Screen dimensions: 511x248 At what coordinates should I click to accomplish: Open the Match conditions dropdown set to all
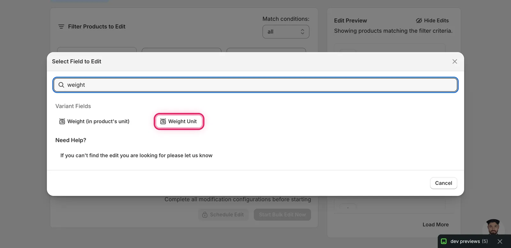(x=286, y=32)
